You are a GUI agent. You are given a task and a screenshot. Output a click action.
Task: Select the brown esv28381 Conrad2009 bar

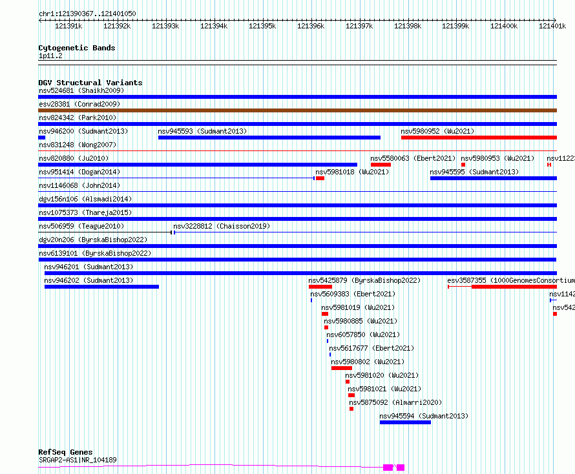point(297,110)
